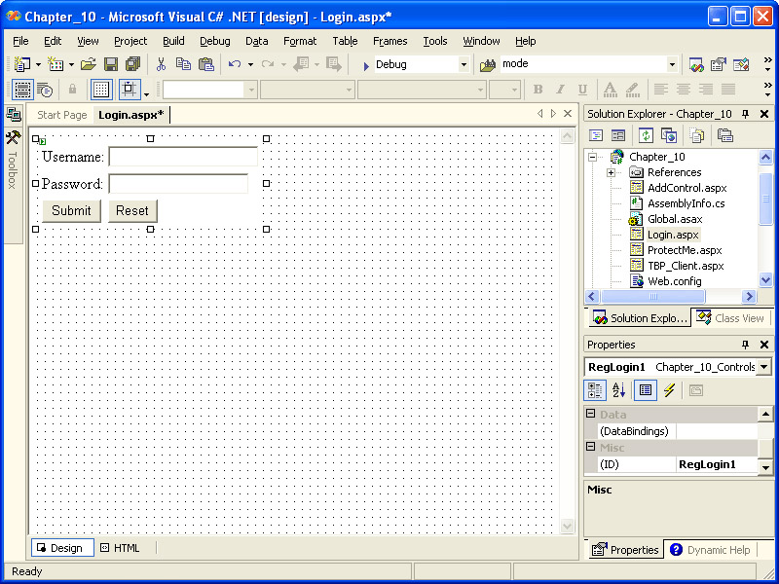
Task: Click the Find in Files binoculars icon
Action: click(488, 64)
